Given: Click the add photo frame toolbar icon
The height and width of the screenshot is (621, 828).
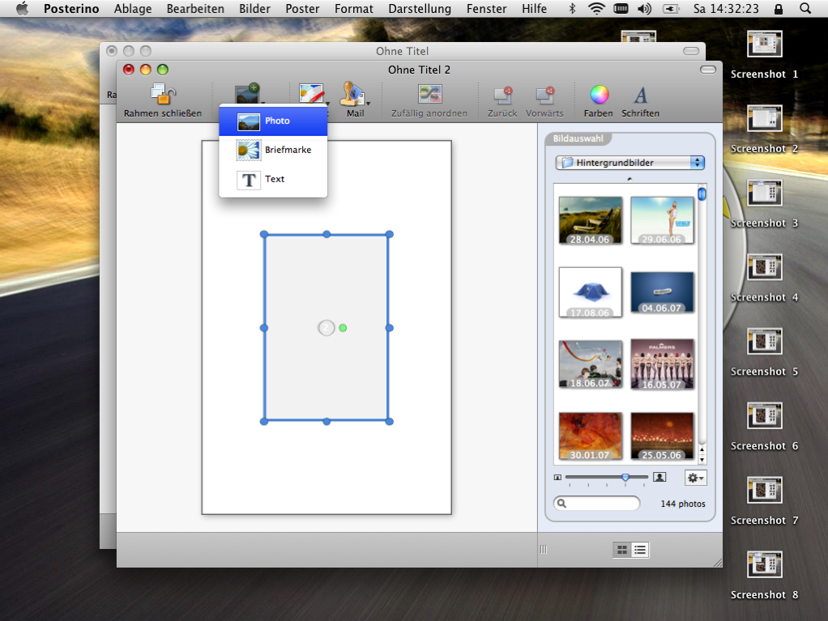Looking at the screenshot, I should (x=247, y=93).
